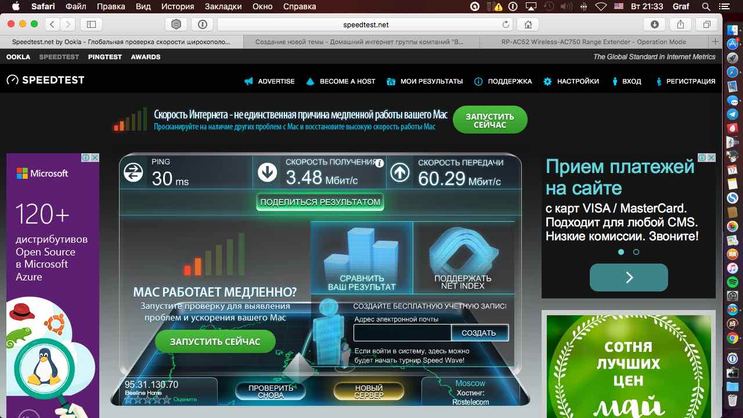
Task: Close the Microsoft Azure ad with X
Action: point(95,157)
